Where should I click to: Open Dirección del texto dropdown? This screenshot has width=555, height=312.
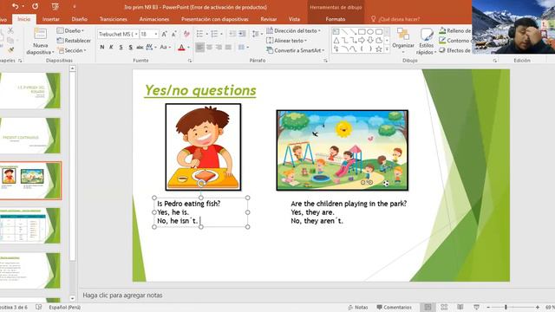(293, 31)
